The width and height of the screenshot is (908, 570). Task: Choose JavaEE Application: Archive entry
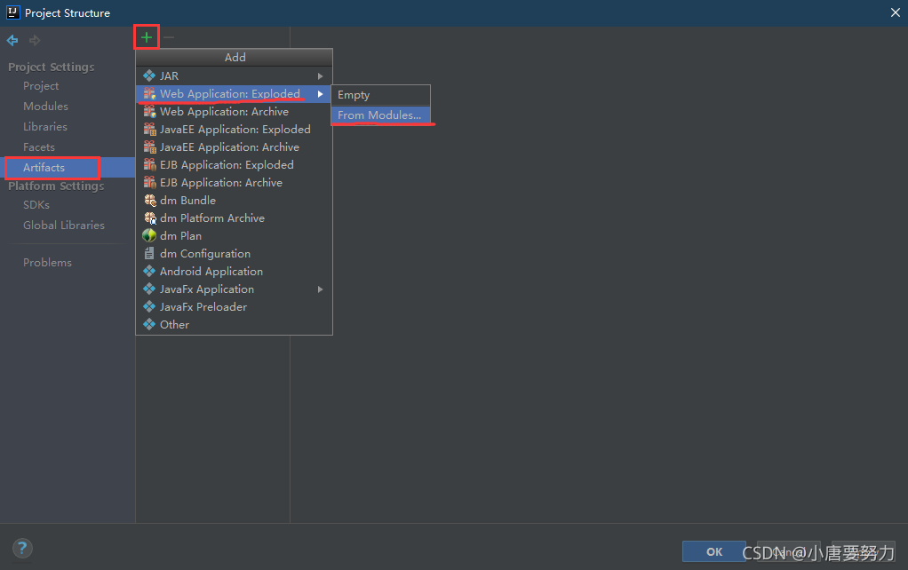pyautogui.click(x=234, y=147)
